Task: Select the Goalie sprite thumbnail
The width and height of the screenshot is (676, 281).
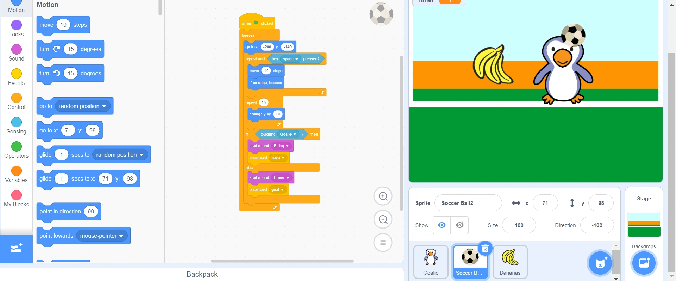Action: (431, 262)
